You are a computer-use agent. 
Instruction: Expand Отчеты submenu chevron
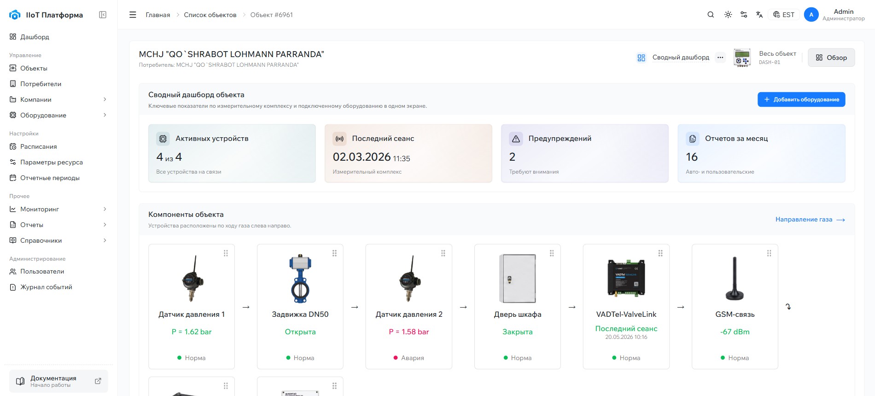105,225
